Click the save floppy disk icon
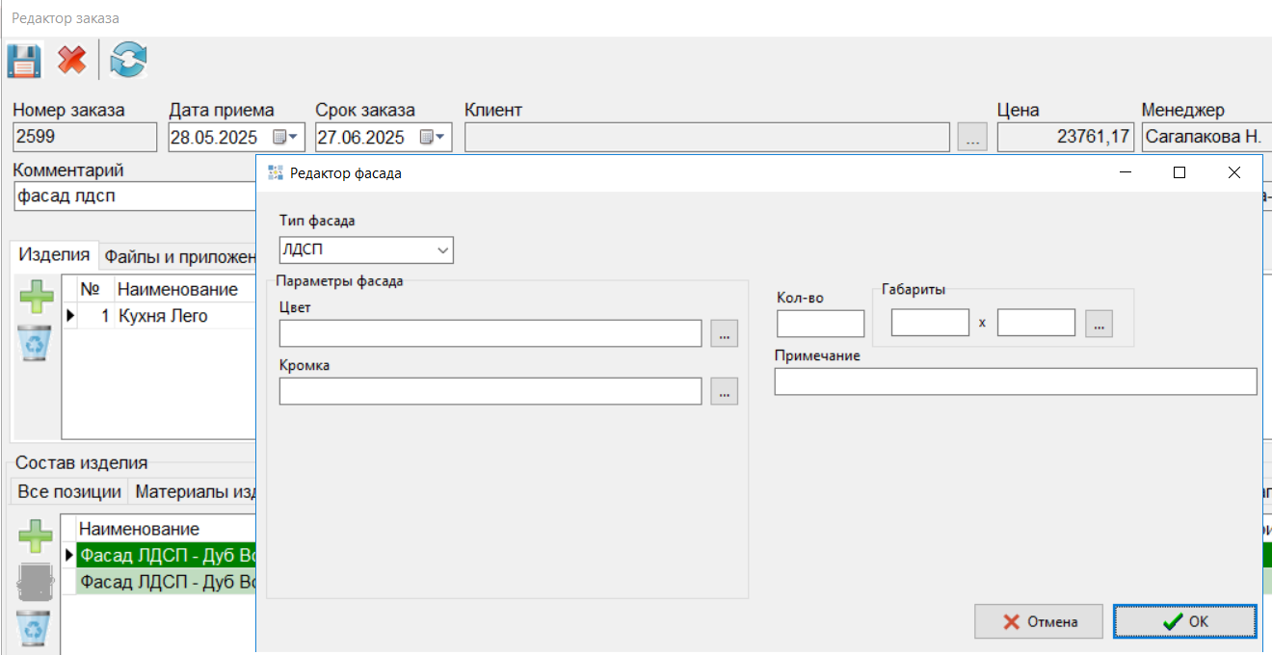Viewport: 1272px width, 655px height. (24, 61)
